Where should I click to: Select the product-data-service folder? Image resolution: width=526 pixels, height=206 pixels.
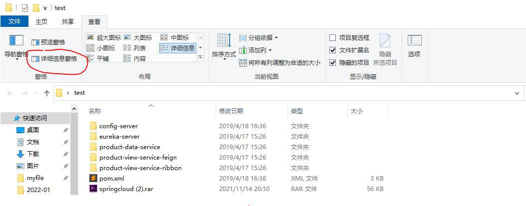click(x=129, y=147)
